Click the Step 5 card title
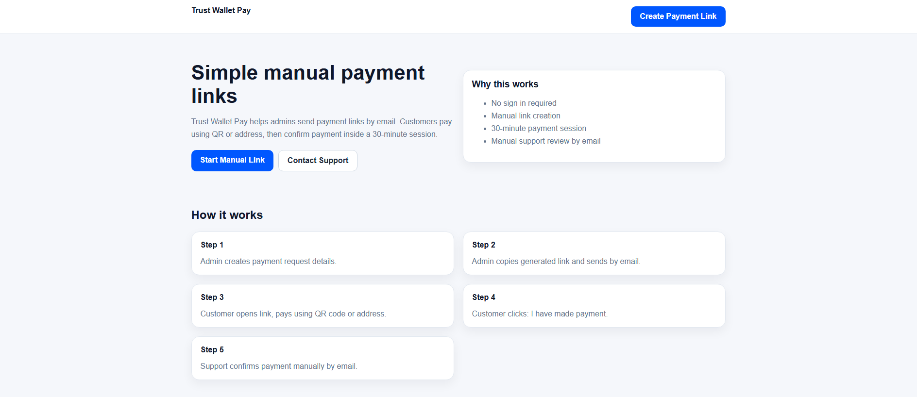The height and width of the screenshot is (397, 917). pos(212,350)
